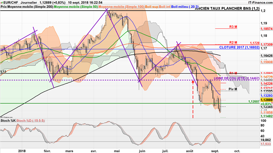
Task: Click the orange 1,15908 price tag
Action: point(267,62)
